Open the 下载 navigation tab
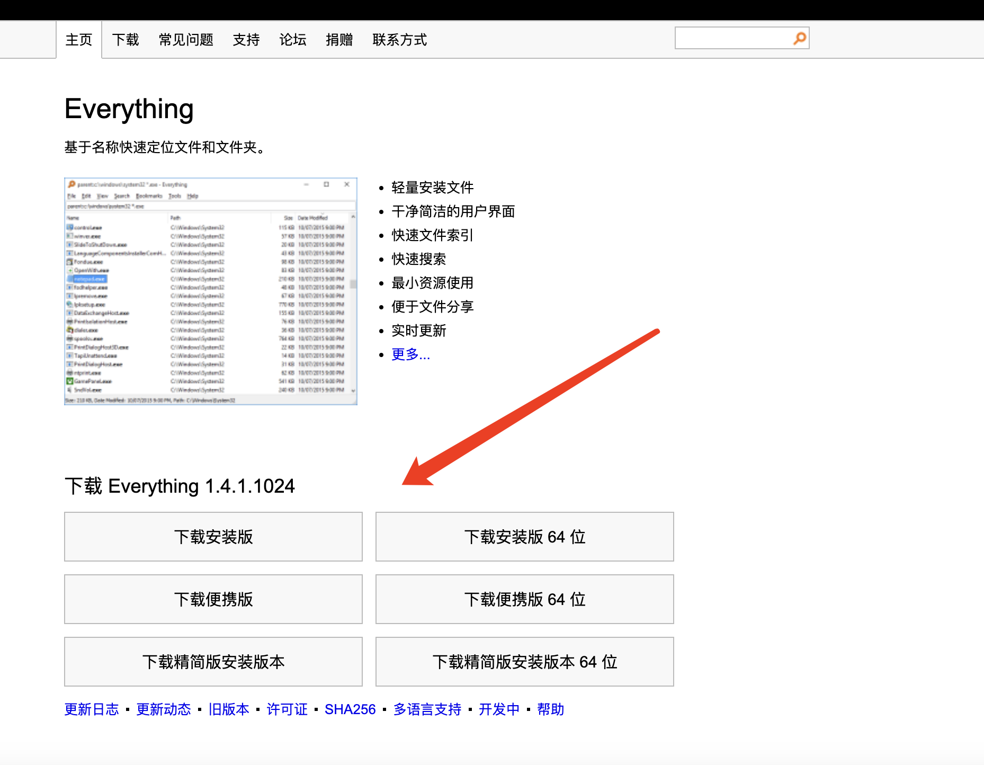Viewport: 984px width, 765px height. click(126, 40)
